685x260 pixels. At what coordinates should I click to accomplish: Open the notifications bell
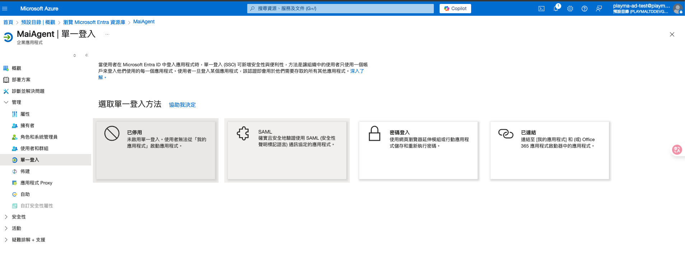pos(556,9)
